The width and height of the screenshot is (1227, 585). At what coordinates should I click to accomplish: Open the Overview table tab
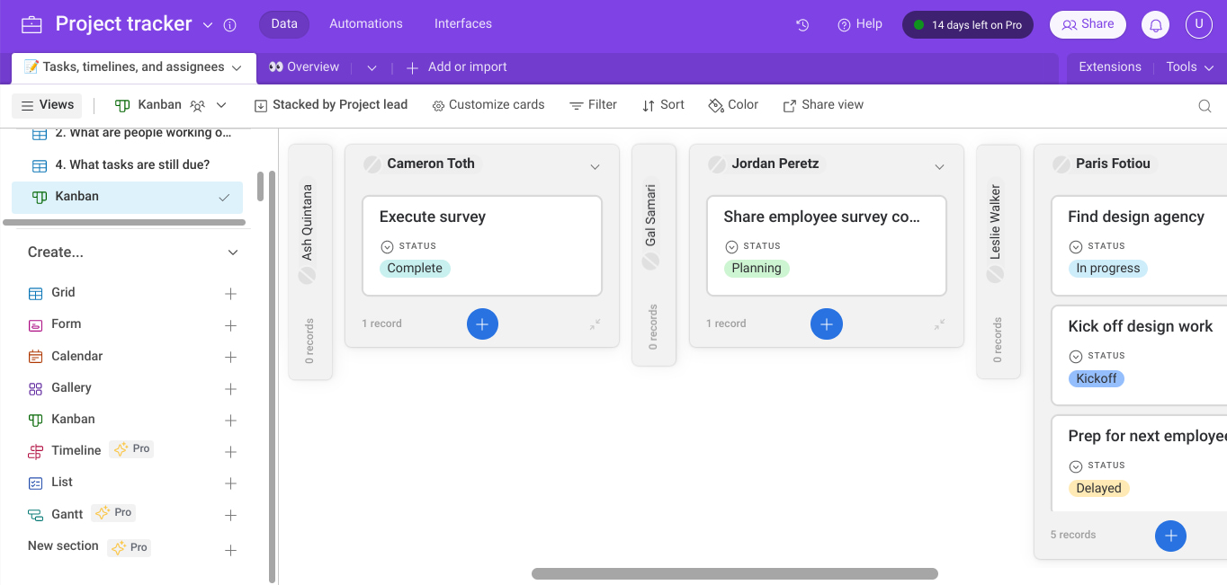(x=303, y=67)
